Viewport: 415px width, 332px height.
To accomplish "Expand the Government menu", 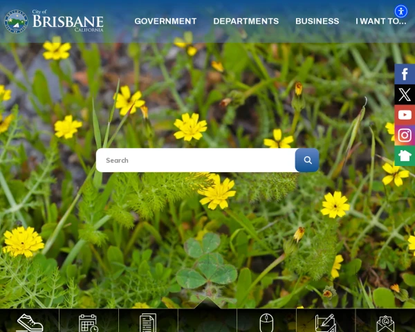I will click(165, 21).
